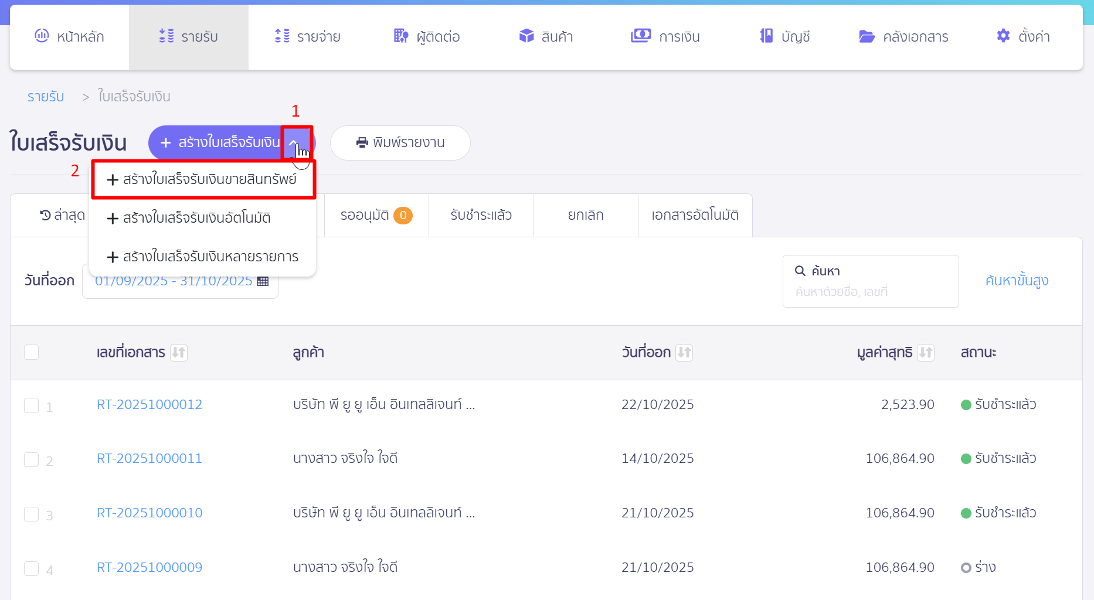The image size is (1094, 600).
Task: Check the checkbox for row RT-20251000009
Action: pos(32,568)
